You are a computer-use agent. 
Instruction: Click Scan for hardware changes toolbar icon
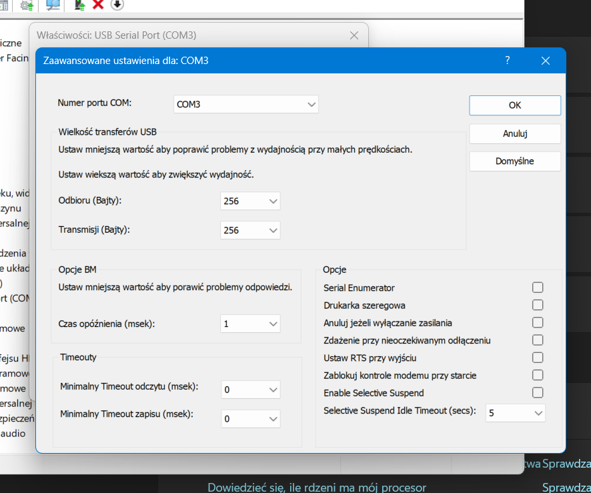pyautogui.click(x=53, y=5)
